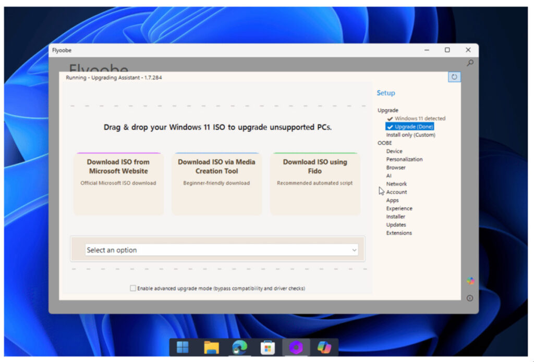Click the Running - Upgrading Assistant status text

tap(114, 78)
